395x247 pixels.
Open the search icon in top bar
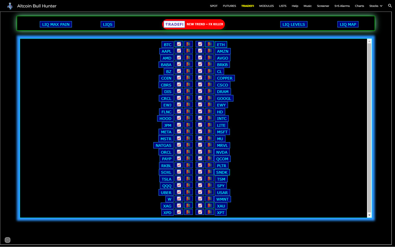[390, 6]
